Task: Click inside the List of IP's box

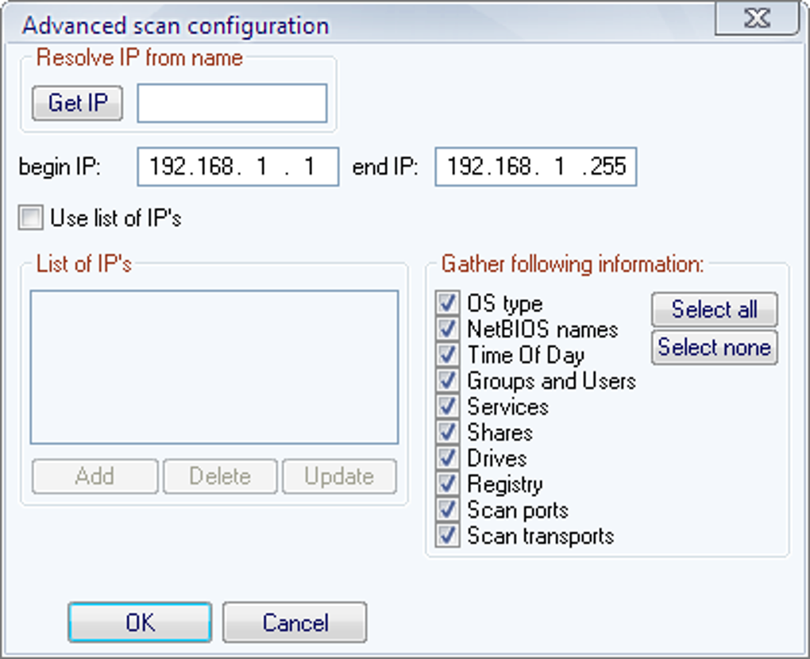Action: coord(214,367)
